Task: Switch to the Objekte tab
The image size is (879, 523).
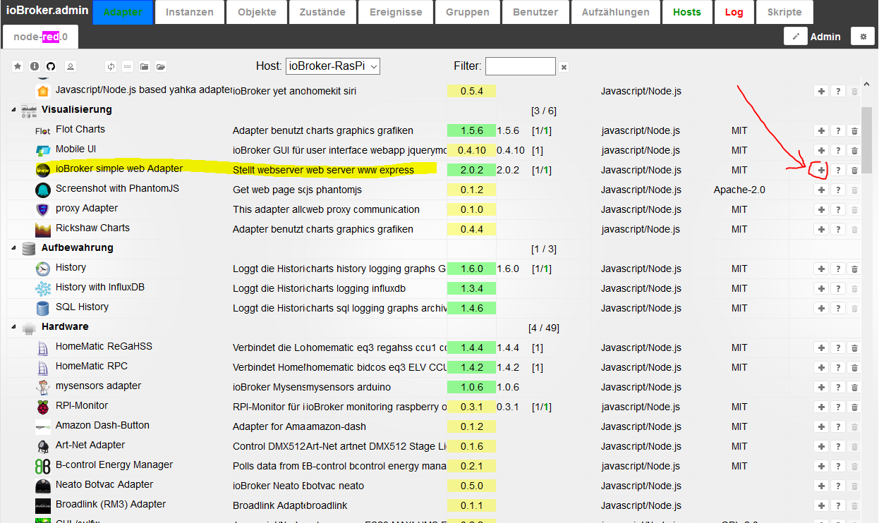Action: pyautogui.click(x=257, y=12)
